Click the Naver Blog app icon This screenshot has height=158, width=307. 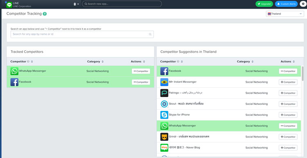coord(164,148)
